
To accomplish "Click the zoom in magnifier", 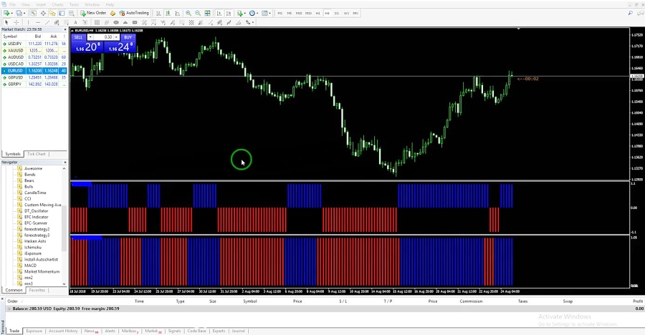I will pos(188,13).
